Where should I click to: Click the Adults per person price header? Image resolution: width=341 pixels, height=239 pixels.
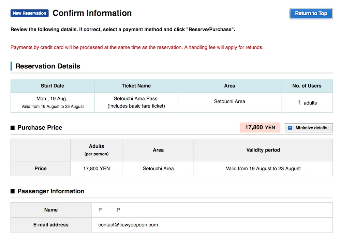(97, 150)
